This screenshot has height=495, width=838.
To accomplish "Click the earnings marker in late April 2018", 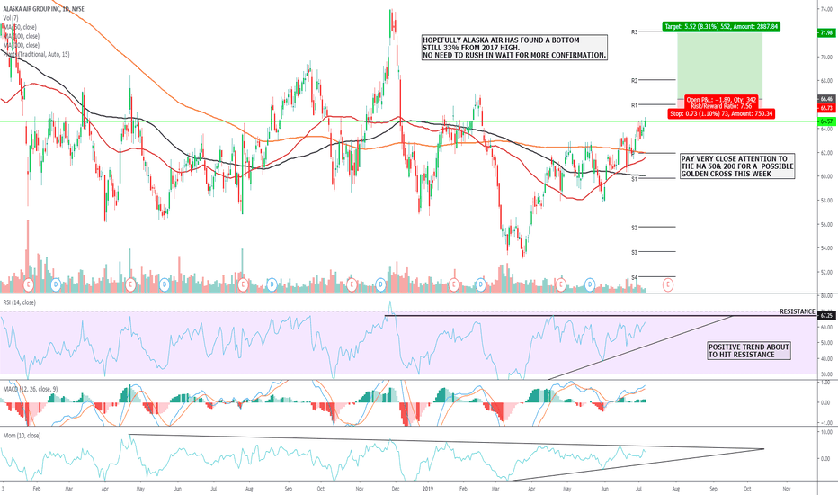I will coord(129,284).
